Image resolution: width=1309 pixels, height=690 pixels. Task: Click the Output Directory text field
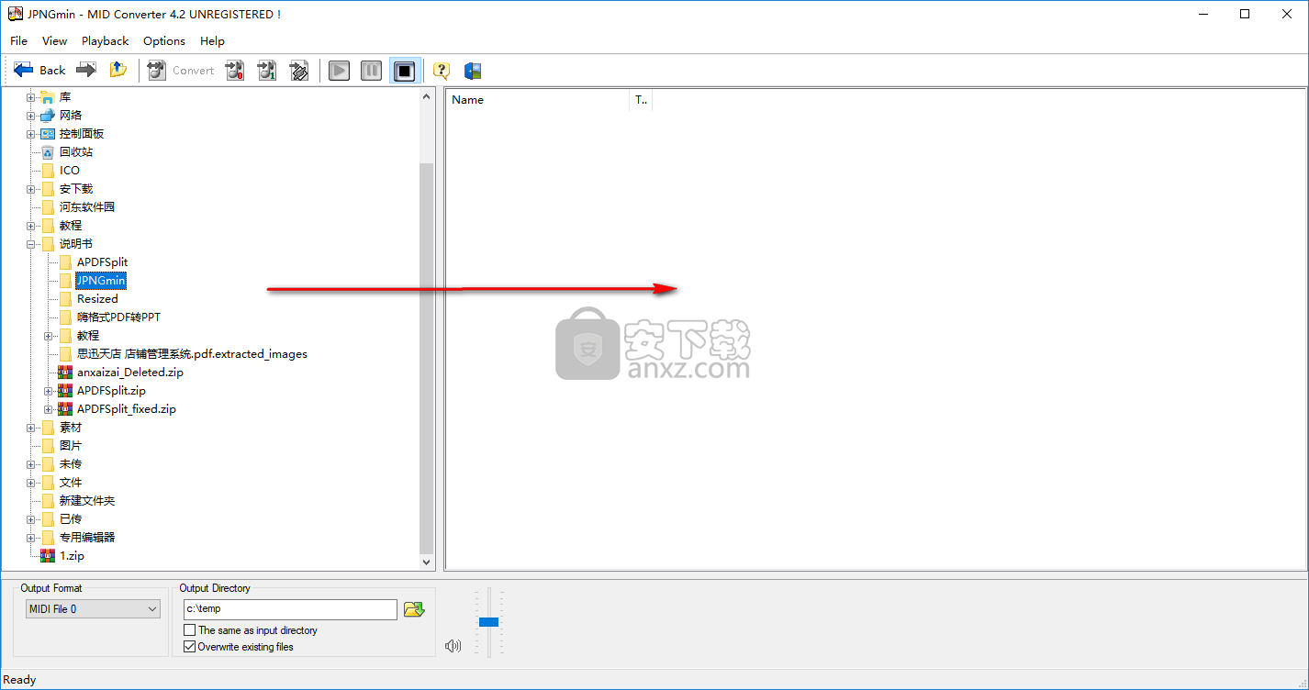[x=289, y=609]
